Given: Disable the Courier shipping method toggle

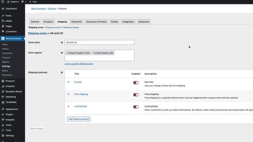Looking at the screenshot, I should pos(136,82).
